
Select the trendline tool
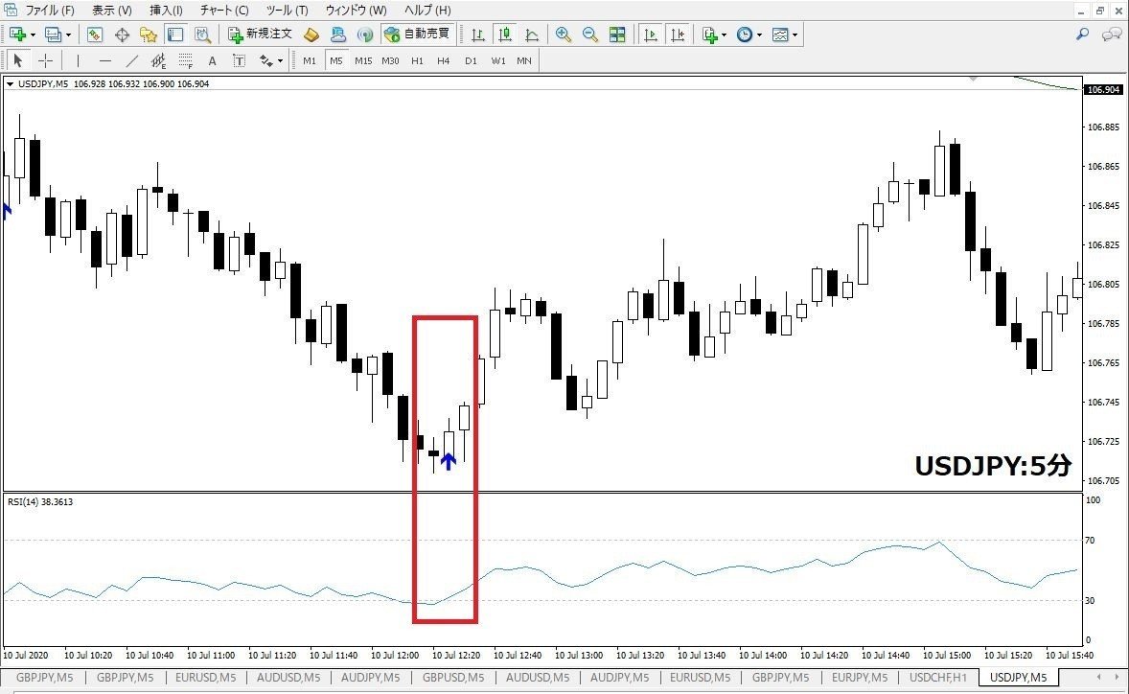[x=131, y=60]
